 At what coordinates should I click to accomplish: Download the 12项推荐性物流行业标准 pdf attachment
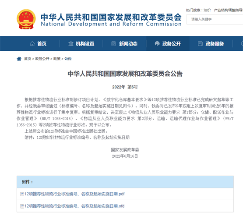pyautogui.click(x=74, y=194)
